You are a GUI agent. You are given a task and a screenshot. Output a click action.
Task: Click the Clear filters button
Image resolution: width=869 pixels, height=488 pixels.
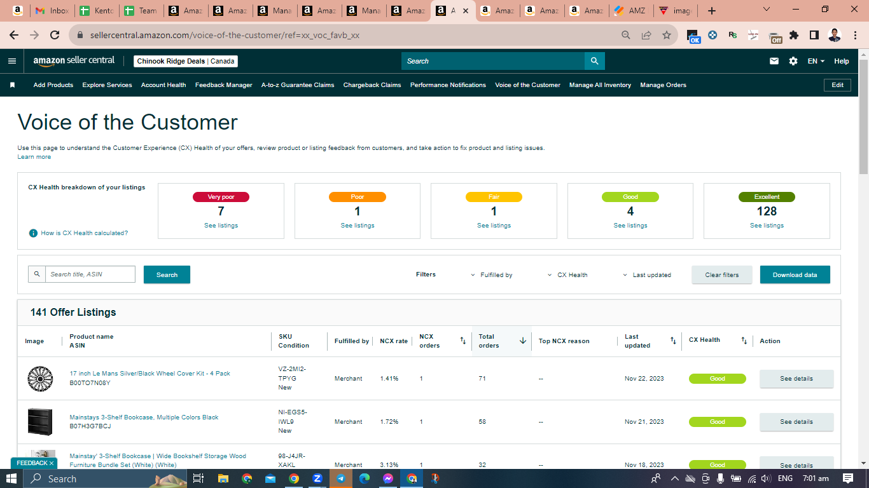[722, 274]
